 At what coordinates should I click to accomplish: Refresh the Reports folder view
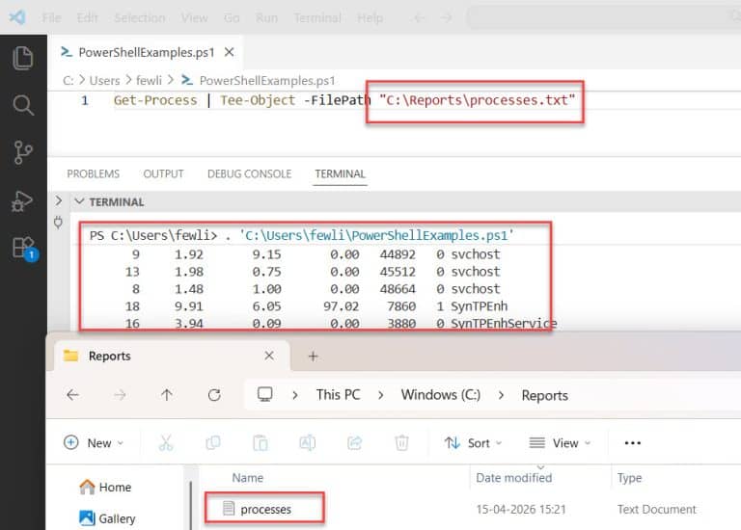click(214, 394)
